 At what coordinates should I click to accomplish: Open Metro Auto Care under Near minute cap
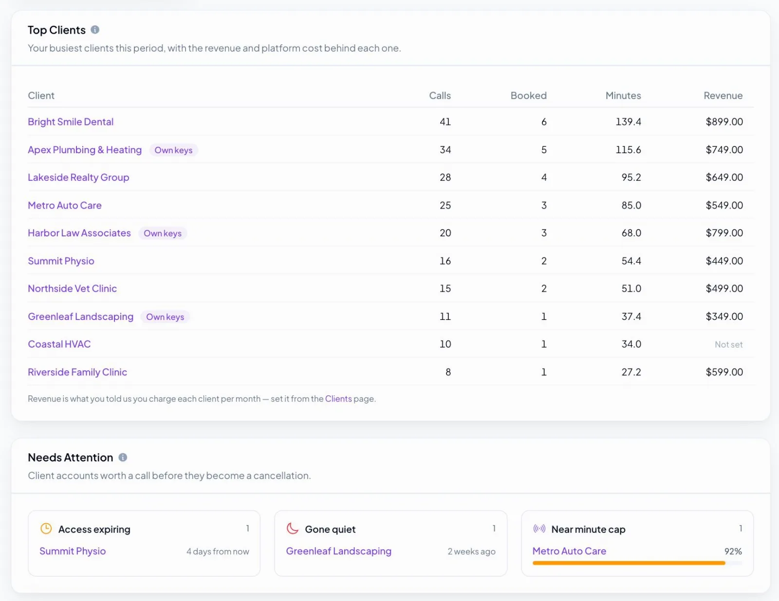[x=569, y=551]
